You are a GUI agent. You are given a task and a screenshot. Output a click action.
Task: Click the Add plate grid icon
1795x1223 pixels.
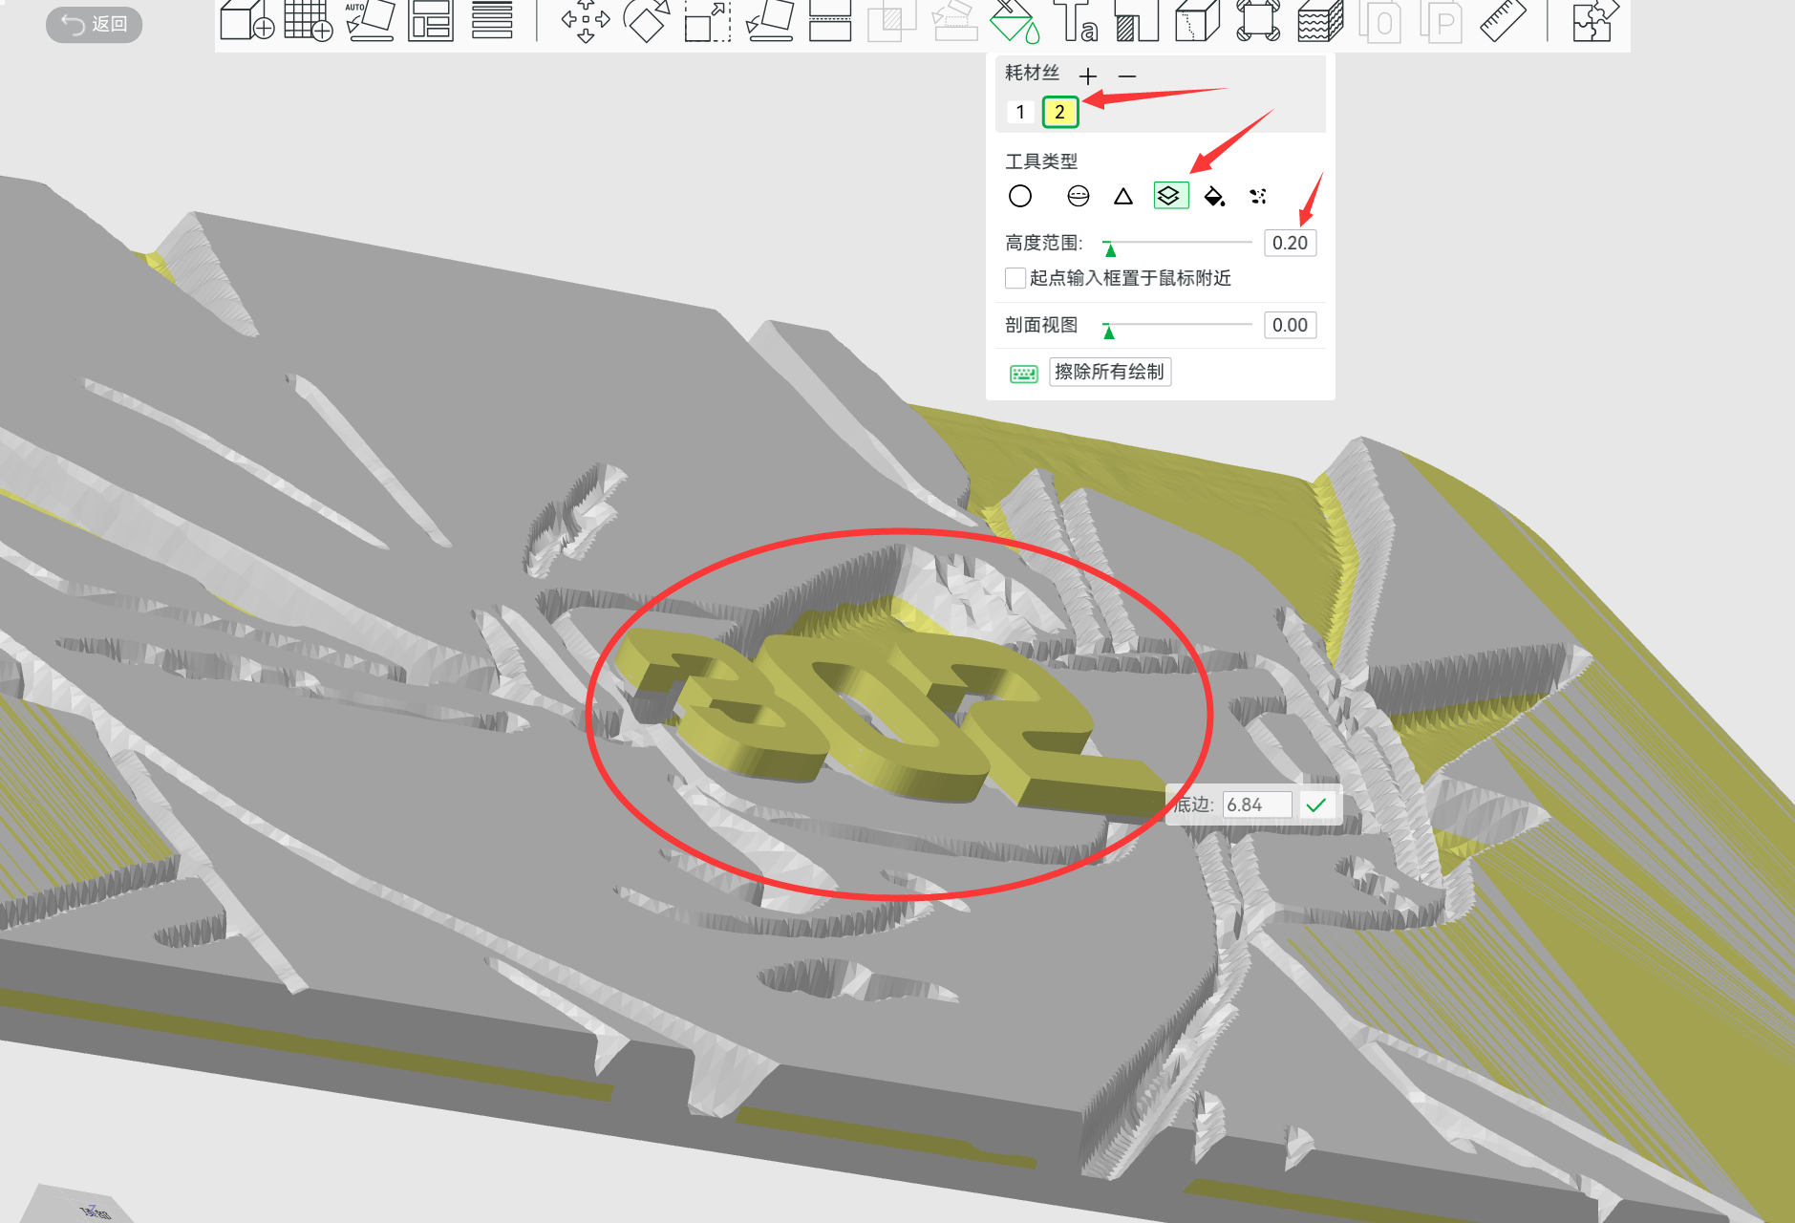[308, 21]
